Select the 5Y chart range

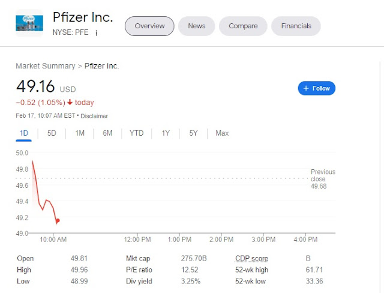click(x=193, y=133)
